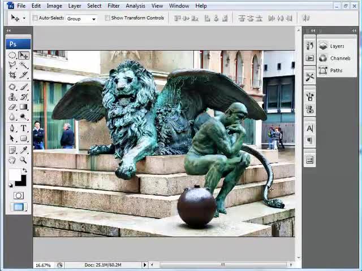Select the Move tool in the toolbox

(24, 56)
